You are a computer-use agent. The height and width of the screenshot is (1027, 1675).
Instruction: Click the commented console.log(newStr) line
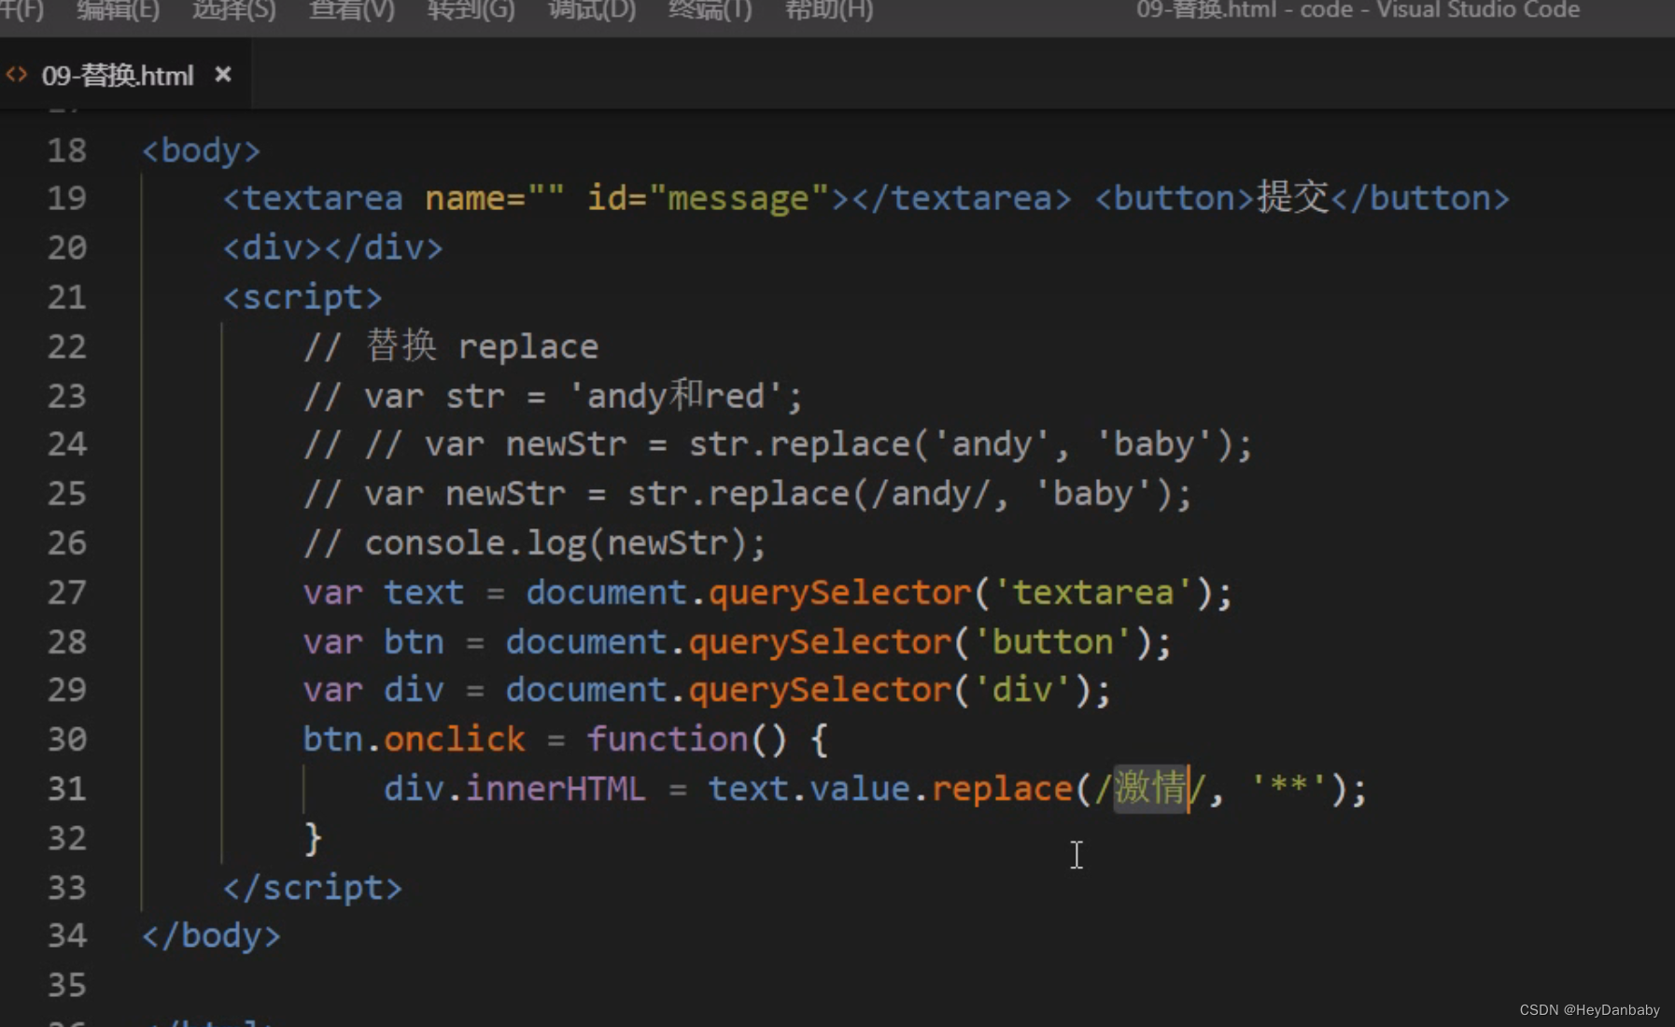535,542
